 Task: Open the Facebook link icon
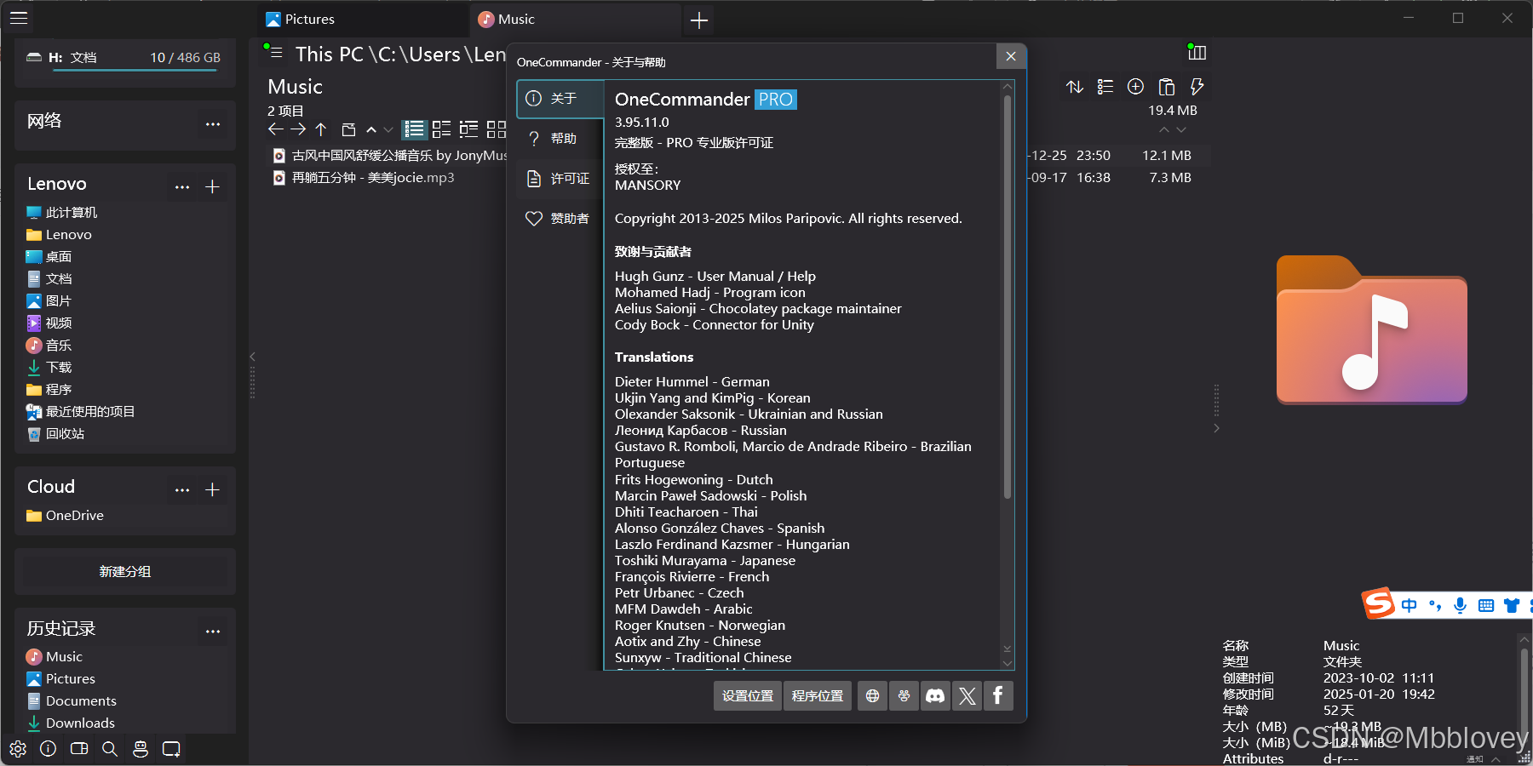point(998,696)
